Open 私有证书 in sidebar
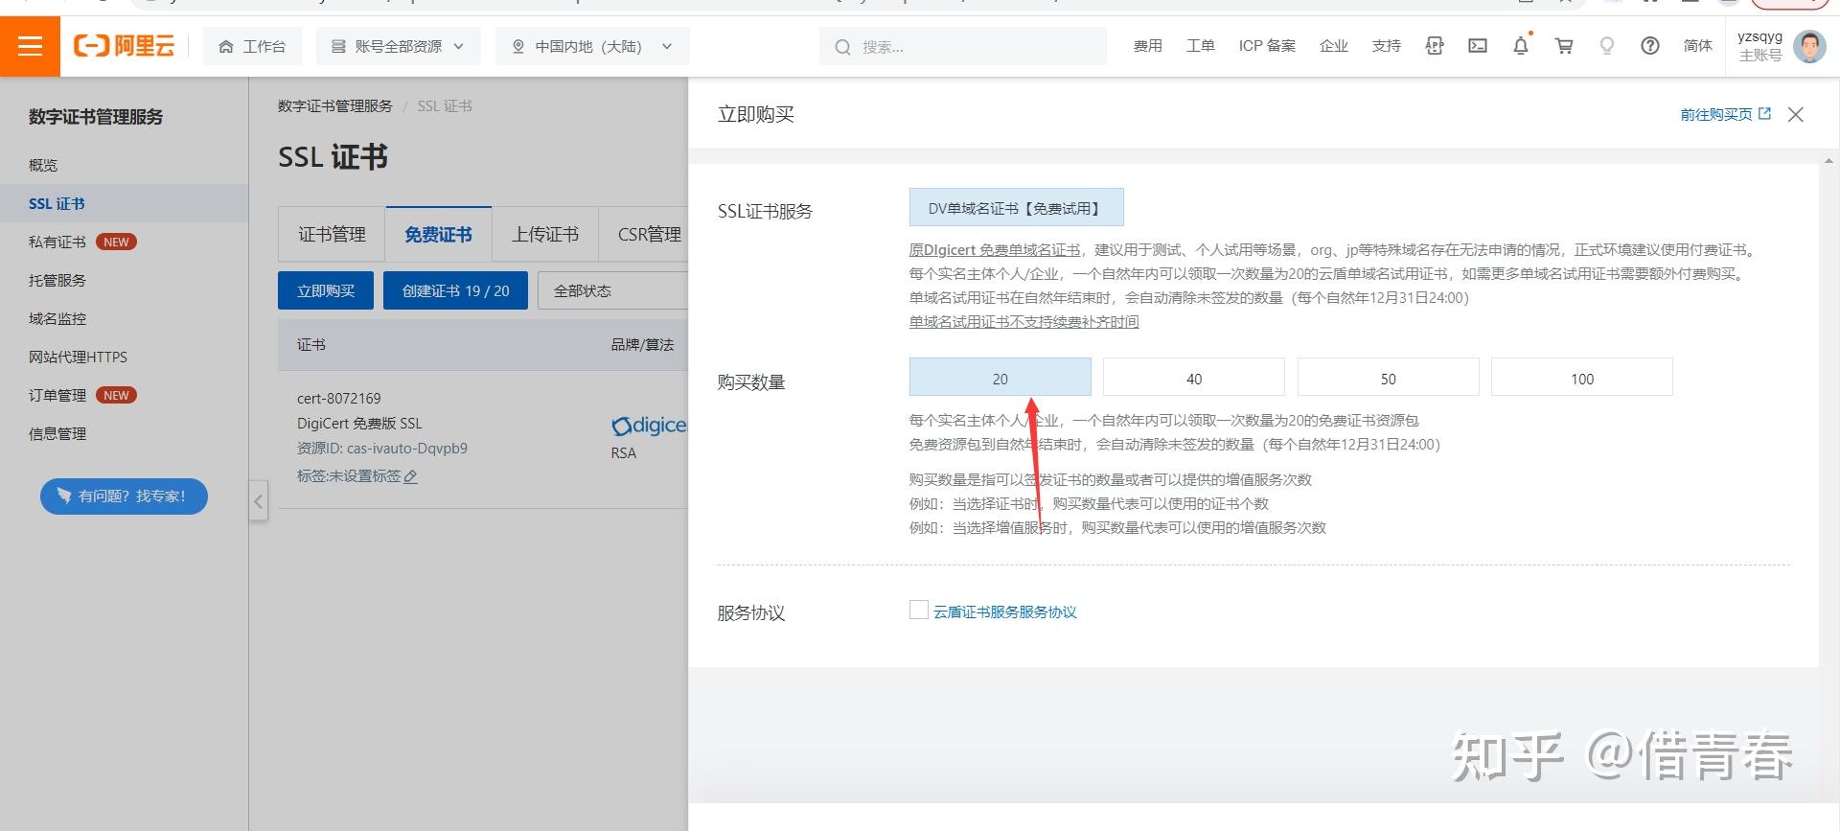 [57, 242]
